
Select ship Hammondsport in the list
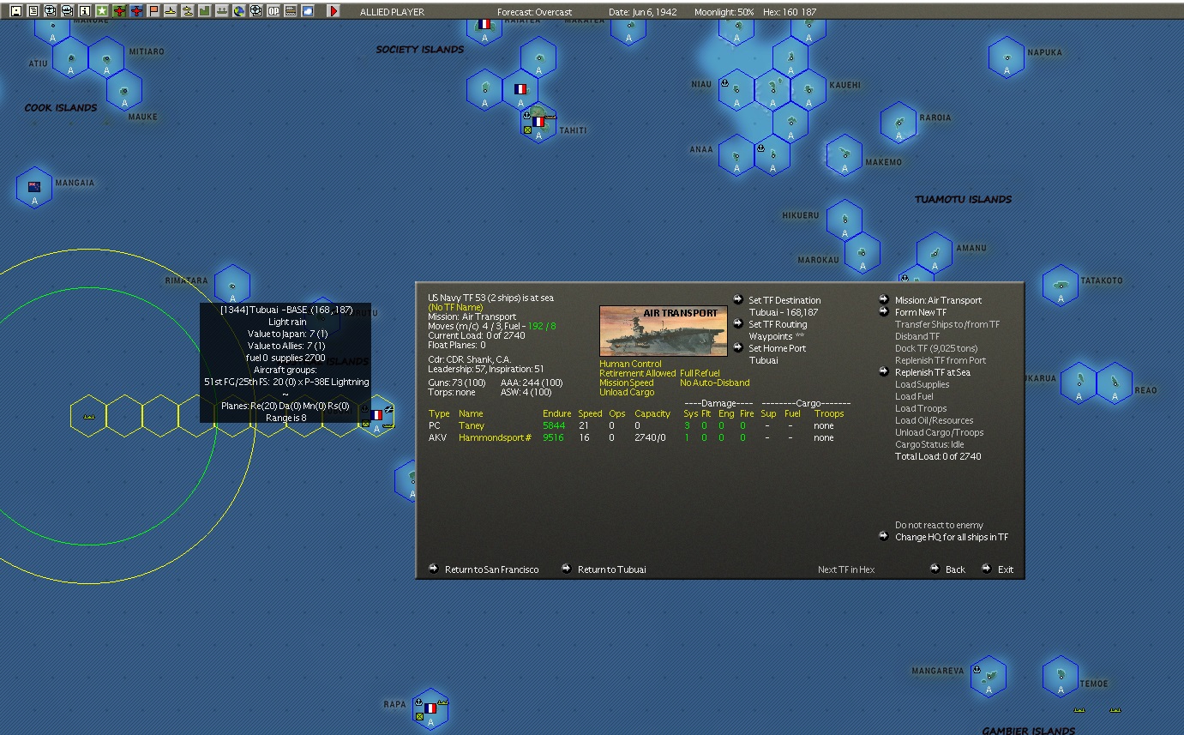click(x=495, y=437)
